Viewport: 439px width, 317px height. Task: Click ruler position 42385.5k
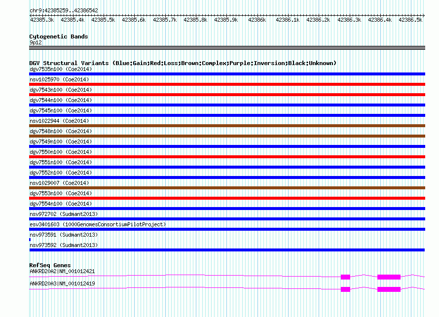[x=103, y=20]
